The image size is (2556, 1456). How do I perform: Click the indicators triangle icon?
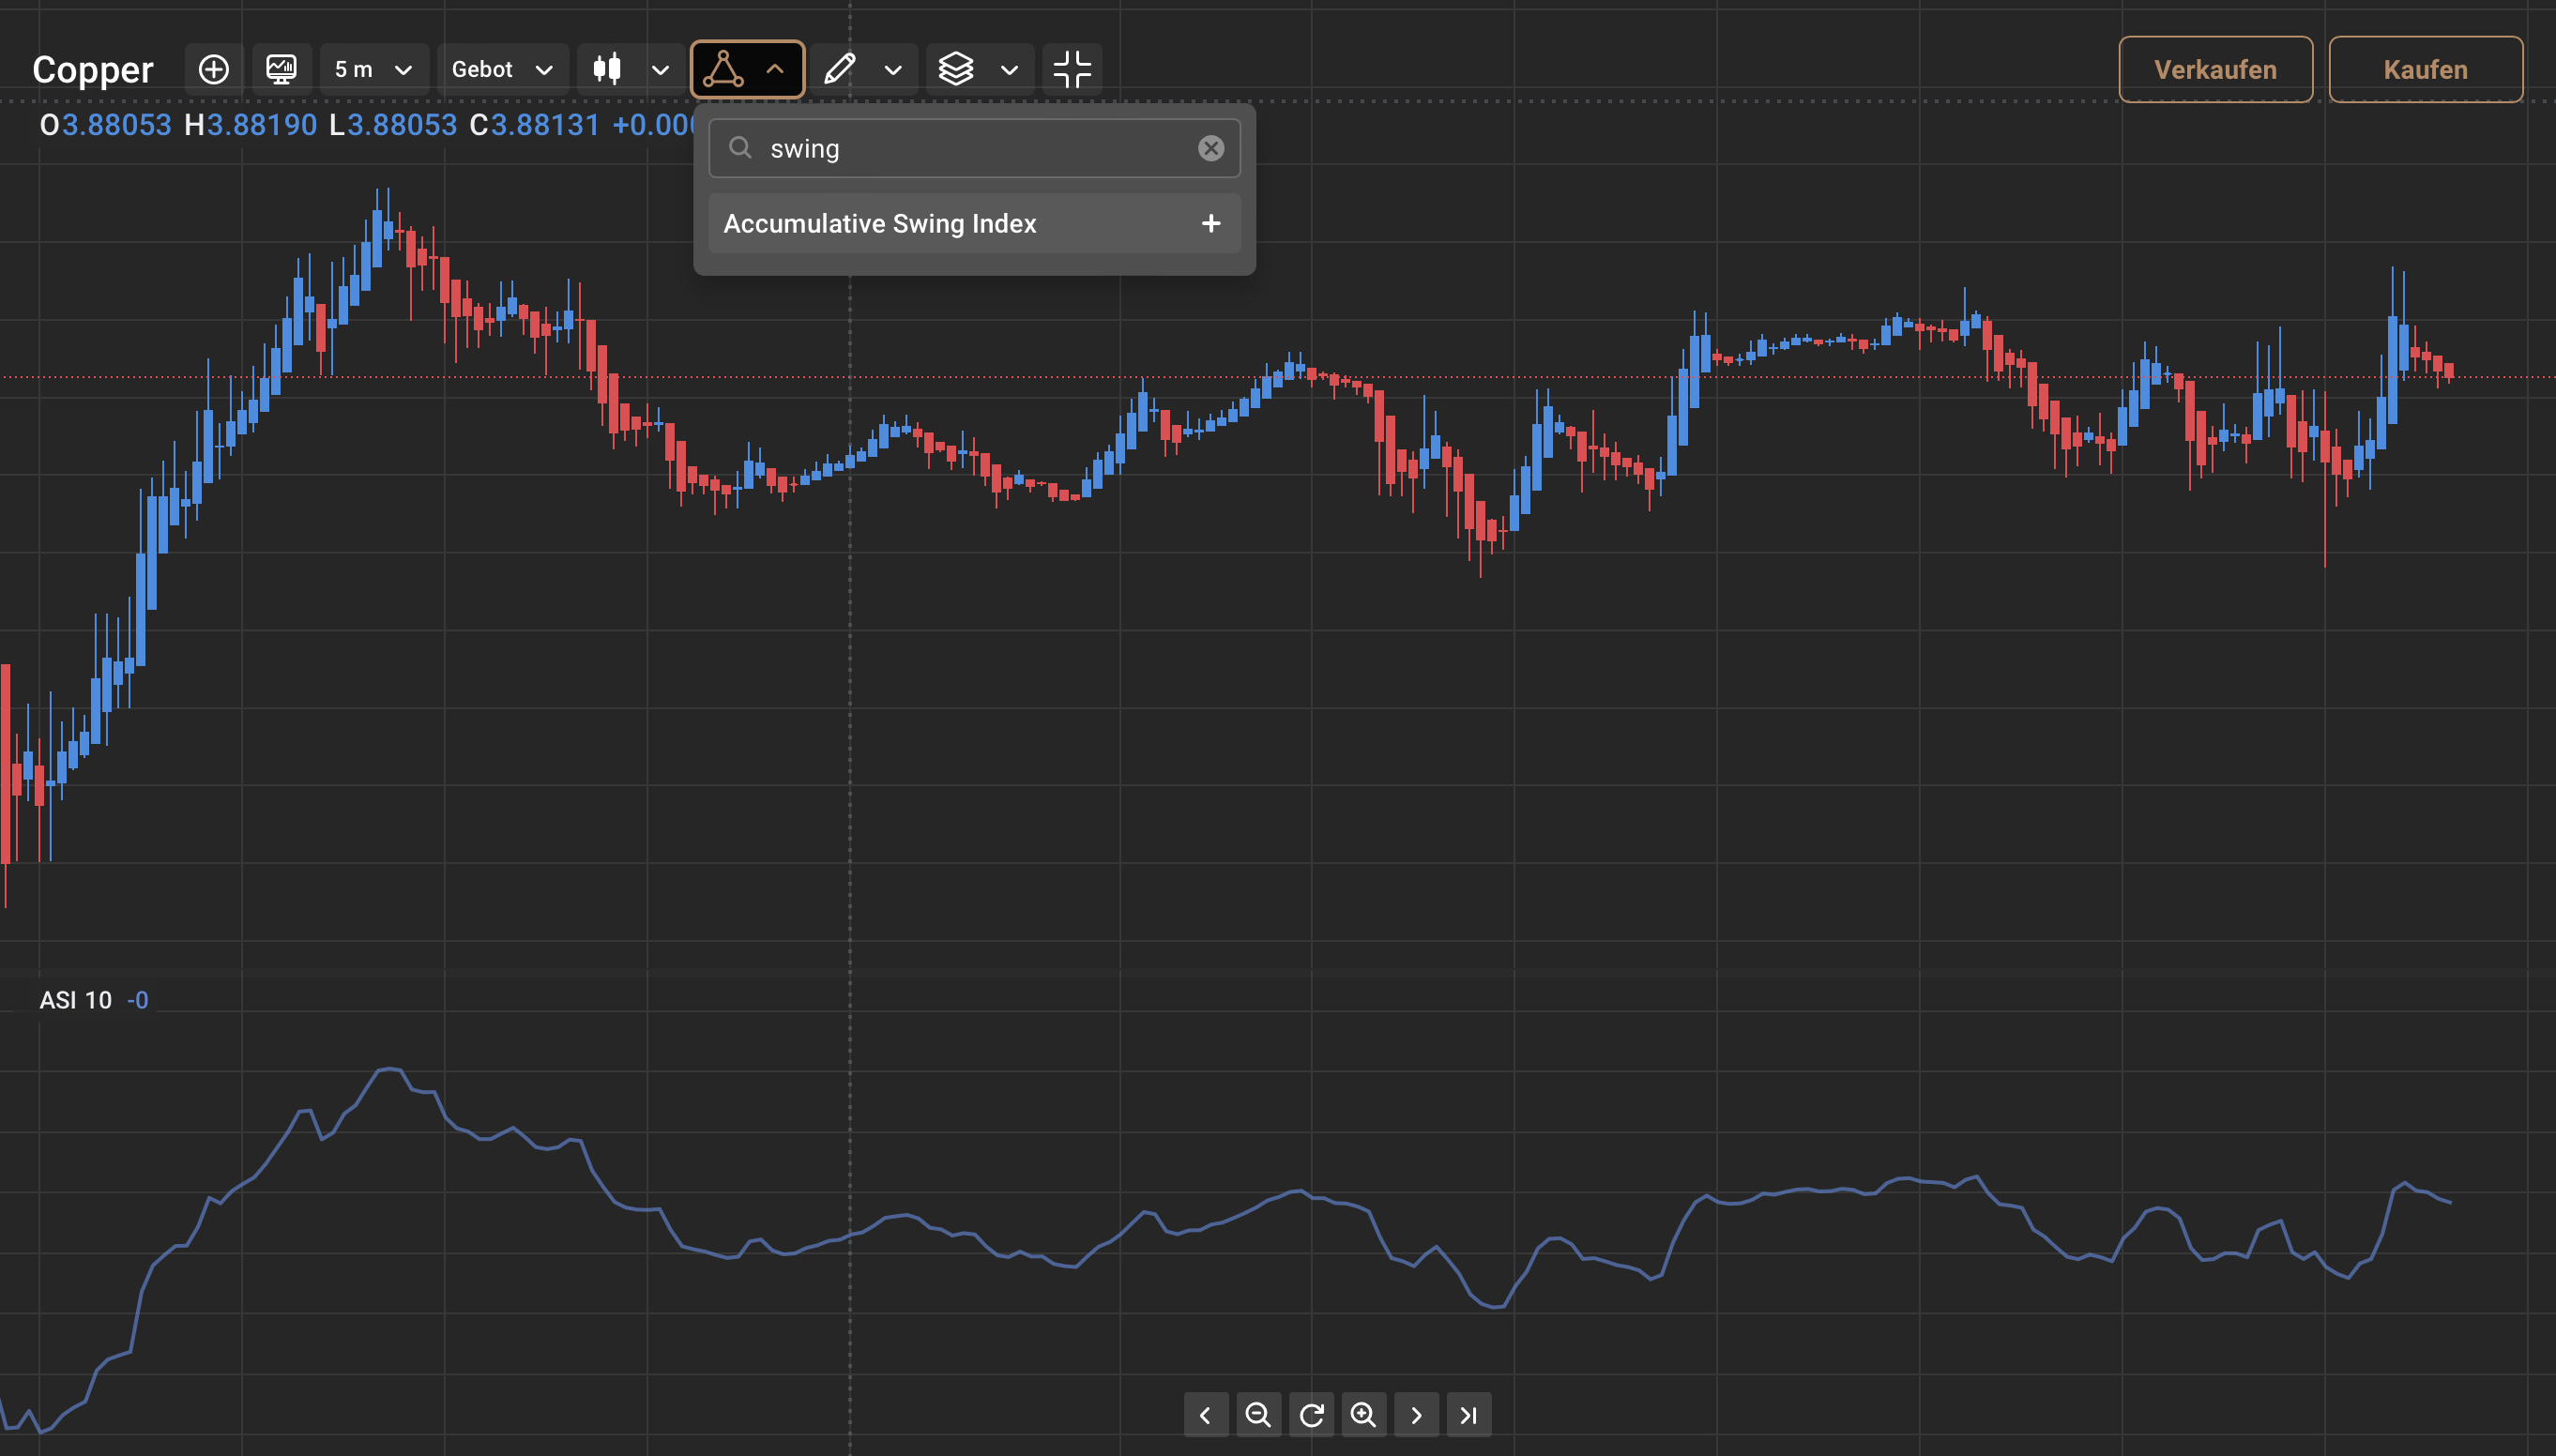pyautogui.click(x=722, y=69)
